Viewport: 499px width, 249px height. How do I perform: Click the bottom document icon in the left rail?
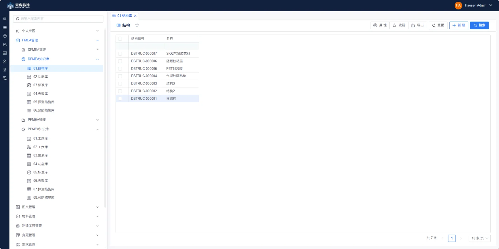(5, 78)
